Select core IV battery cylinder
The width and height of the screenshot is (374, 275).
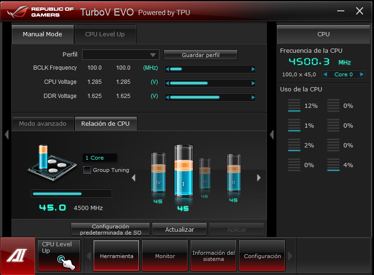[x=158, y=172]
